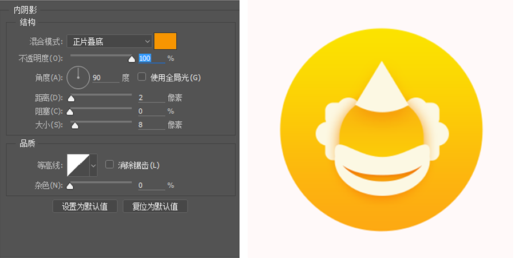The width and height of the screenshot is (515, 258).
Task: Click the 距离(D) label
Action: pyautogui.click(x=49, y=97)
